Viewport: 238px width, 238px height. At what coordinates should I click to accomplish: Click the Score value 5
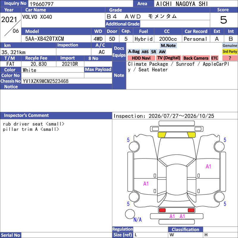224,20
